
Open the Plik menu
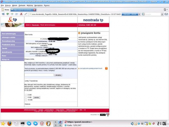pyautogui.click(x=2, y=5)
